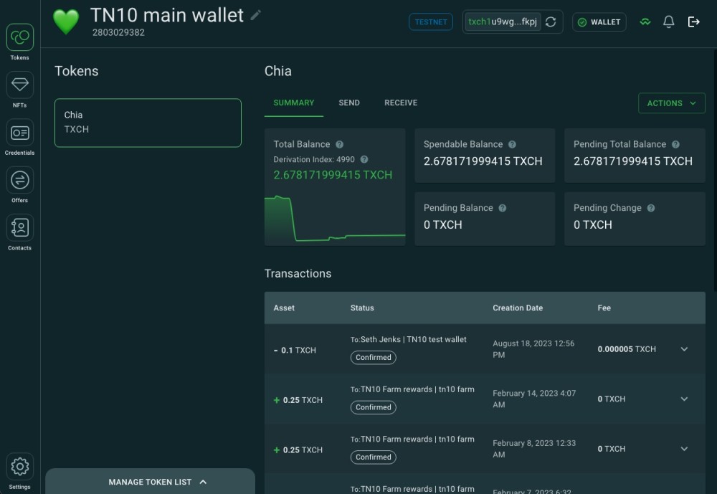
Task: Show Spendable Balance help icon
Action: click(x=512, y=145)
